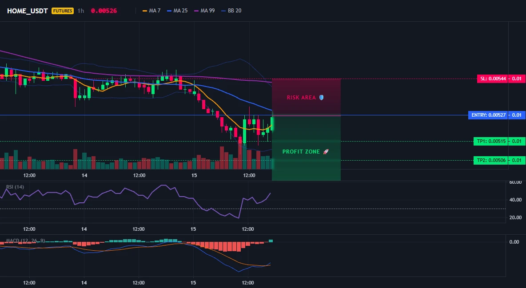Click the yellow FUTURES badge
The height and width of the screenshot is (288, 526).
pyautogui.click(x=62, y=11)
